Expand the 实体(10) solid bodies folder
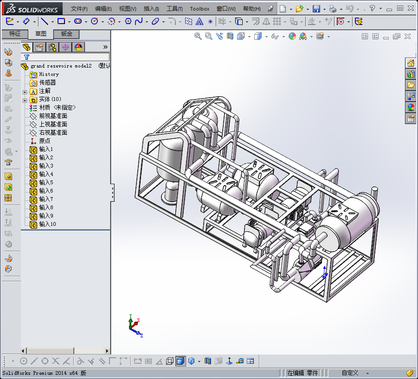The width and height of the screenshot is (418, 379). pos(25,99)
